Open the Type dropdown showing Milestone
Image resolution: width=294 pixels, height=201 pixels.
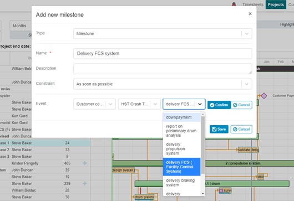point(163,34)
